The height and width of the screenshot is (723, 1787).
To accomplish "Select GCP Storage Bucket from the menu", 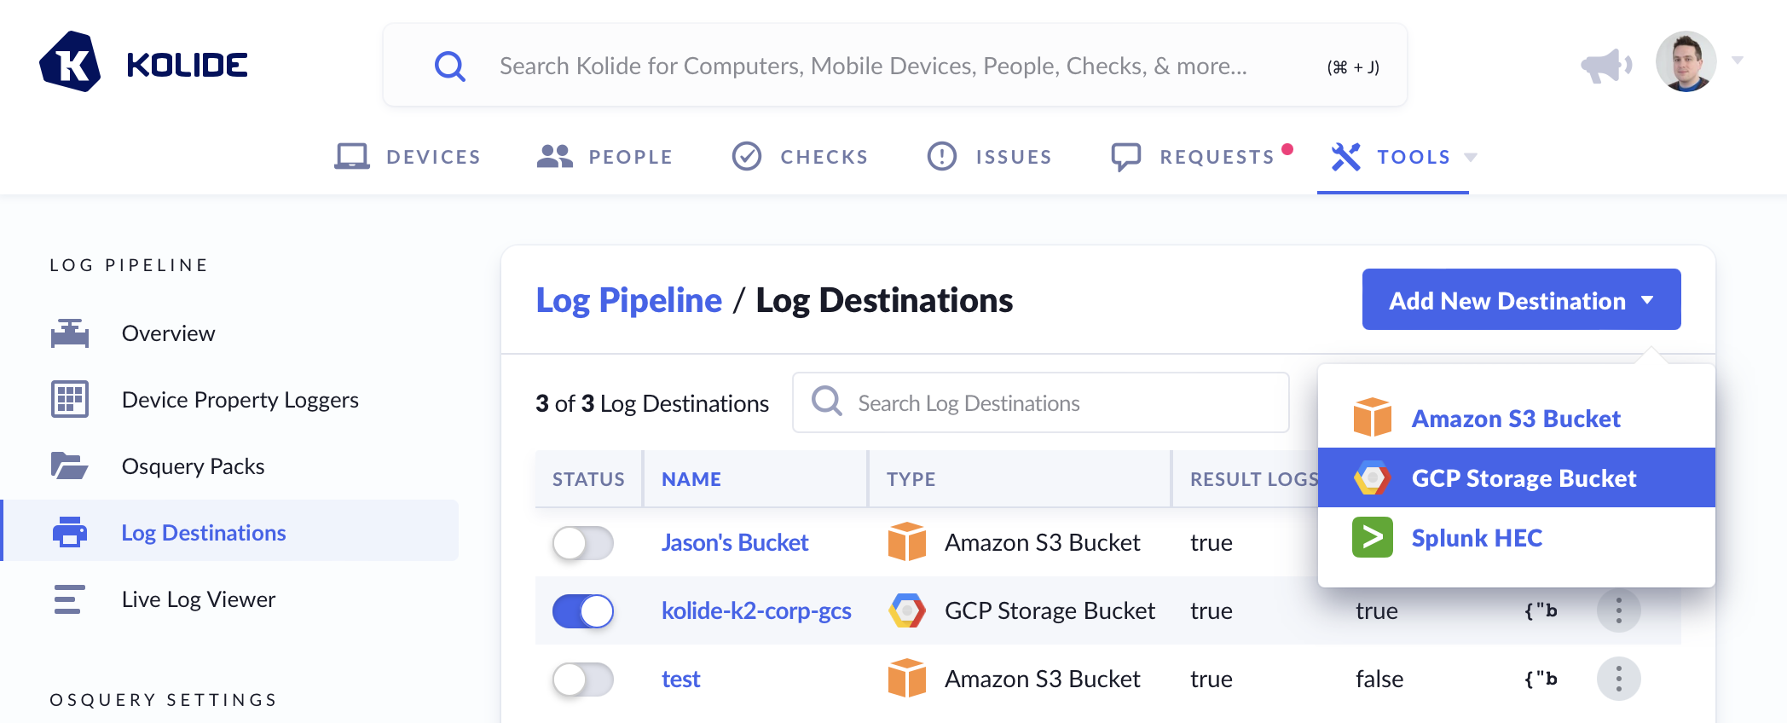I will 1523,478.
